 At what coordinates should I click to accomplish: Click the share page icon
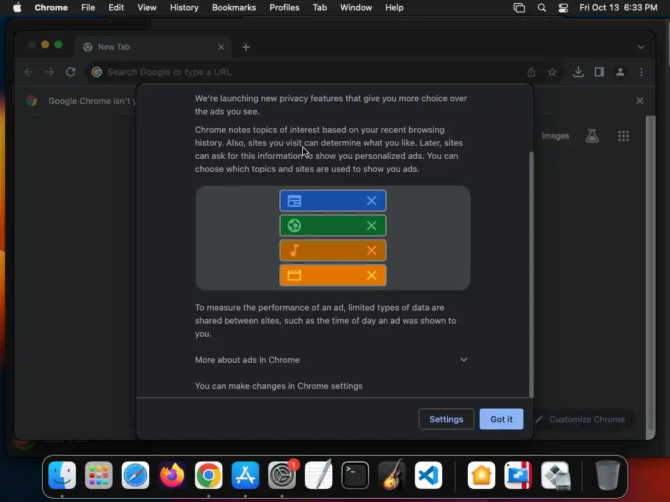click(x=531, y=72)
